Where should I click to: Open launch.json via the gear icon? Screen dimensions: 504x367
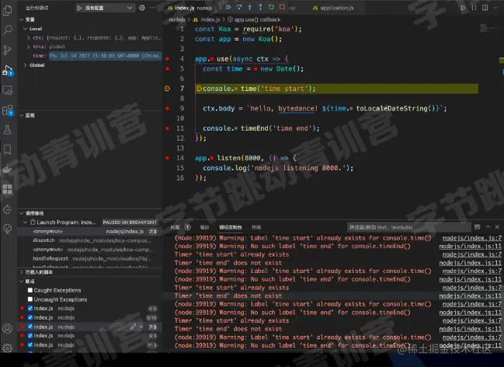pyautogui.click(x=142, y=8)
